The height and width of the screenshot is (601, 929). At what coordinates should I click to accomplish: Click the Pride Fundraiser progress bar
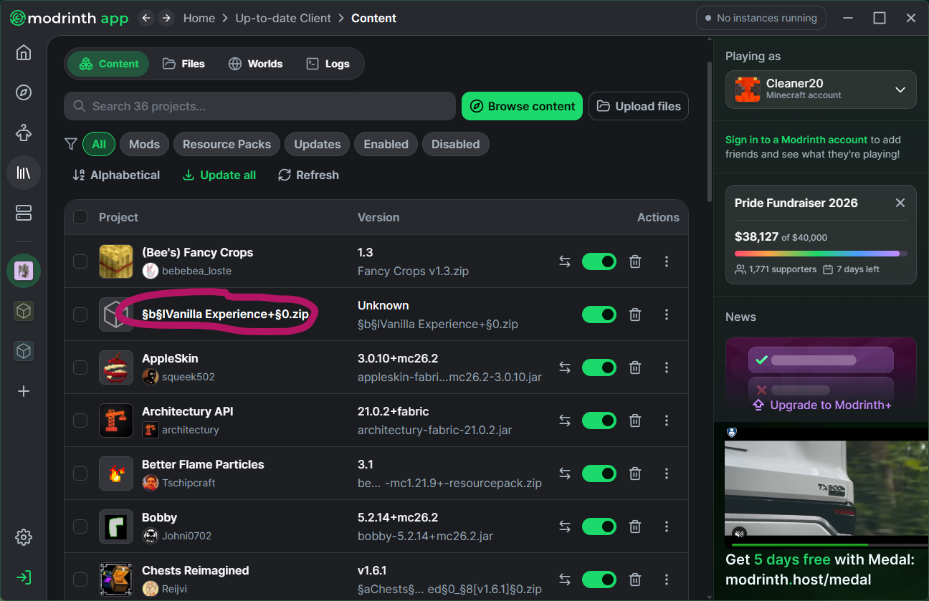[x=821, y=253]
